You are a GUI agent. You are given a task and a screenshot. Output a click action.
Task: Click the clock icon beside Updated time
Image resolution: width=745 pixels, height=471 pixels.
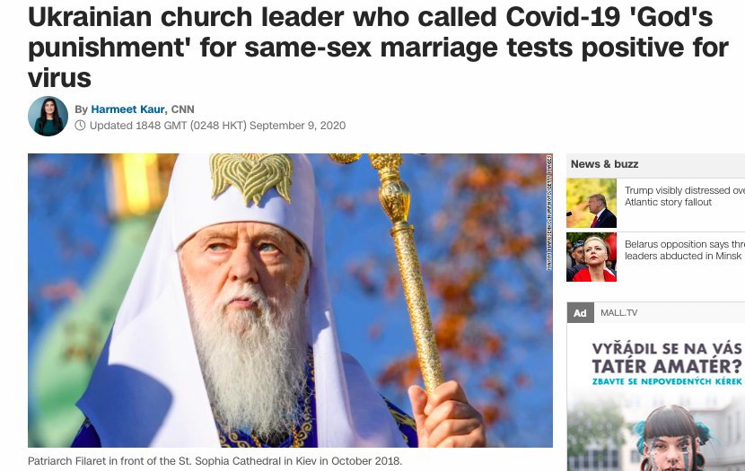(80, 126)
